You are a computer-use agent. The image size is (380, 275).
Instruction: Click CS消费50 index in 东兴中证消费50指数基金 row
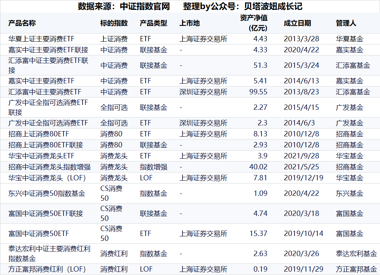coord(111,193)
